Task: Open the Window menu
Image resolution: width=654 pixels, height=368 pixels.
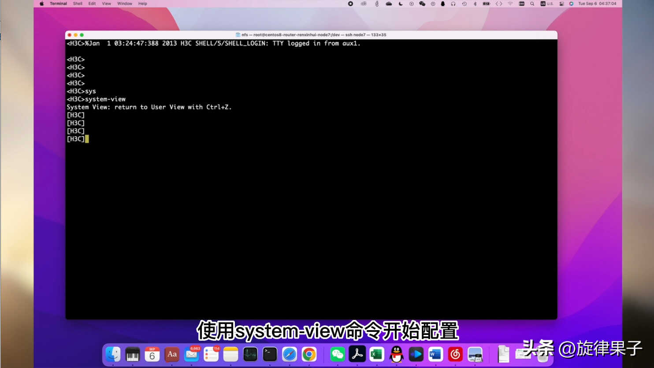Action: click(125, 4)
